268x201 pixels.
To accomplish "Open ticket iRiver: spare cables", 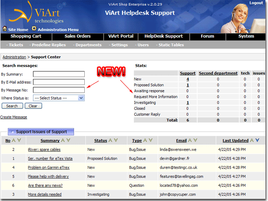I will click(44, 150).
